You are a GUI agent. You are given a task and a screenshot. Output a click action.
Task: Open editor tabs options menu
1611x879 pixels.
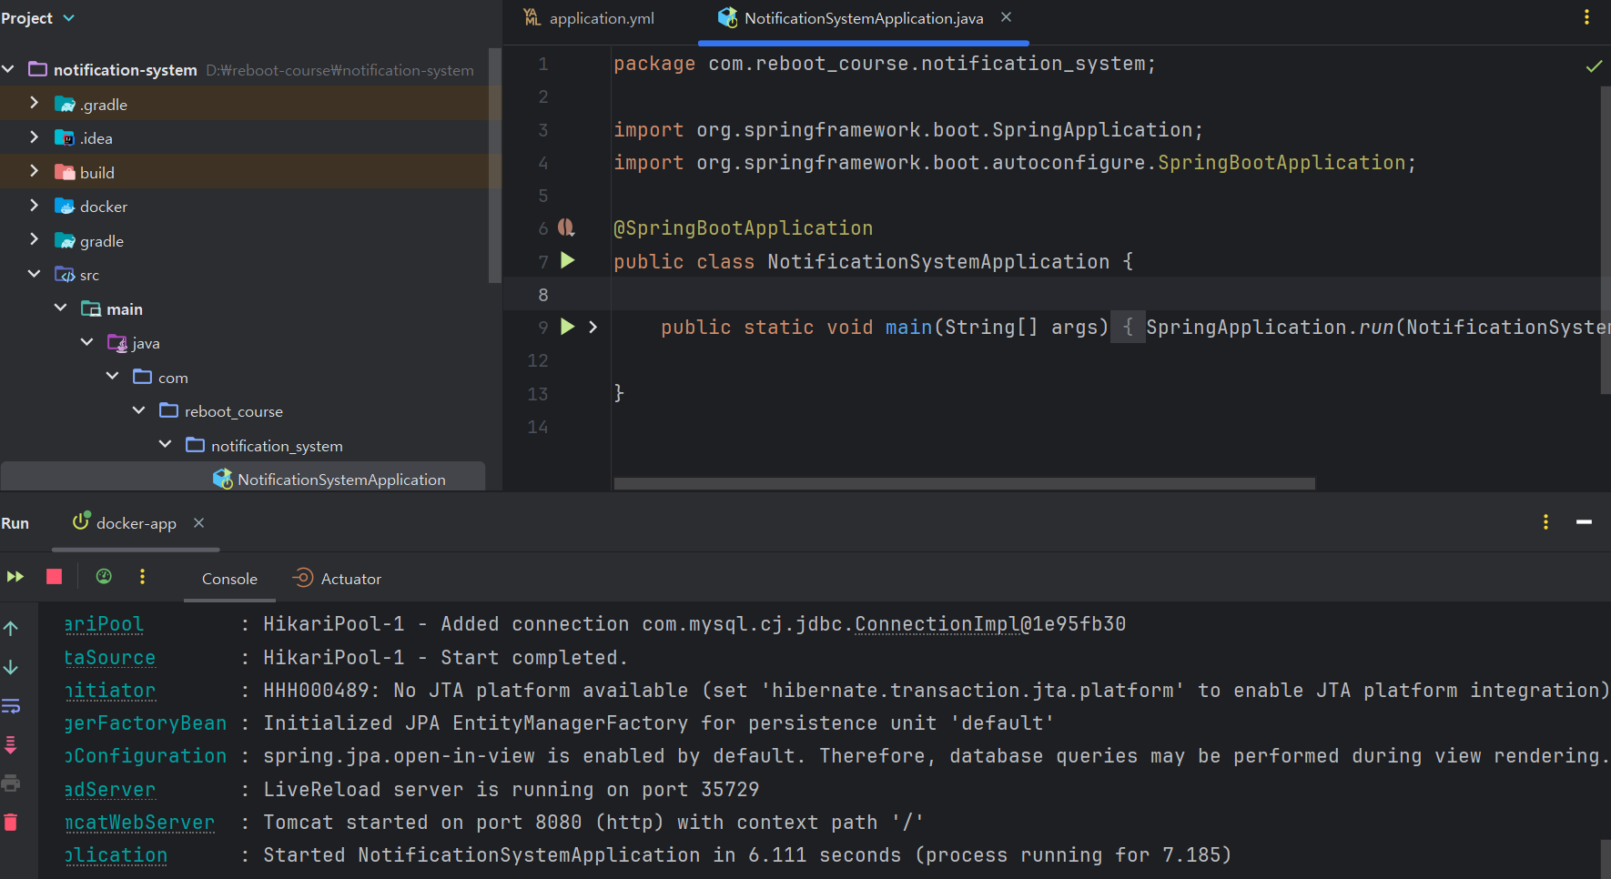(1586, 17)
